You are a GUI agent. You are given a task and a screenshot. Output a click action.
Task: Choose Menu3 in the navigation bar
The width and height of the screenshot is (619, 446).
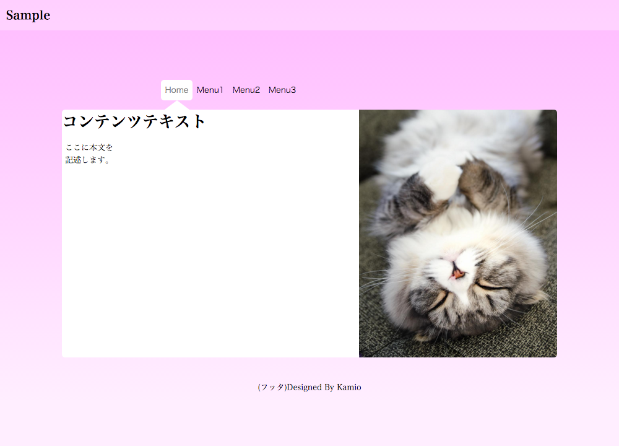282,90
